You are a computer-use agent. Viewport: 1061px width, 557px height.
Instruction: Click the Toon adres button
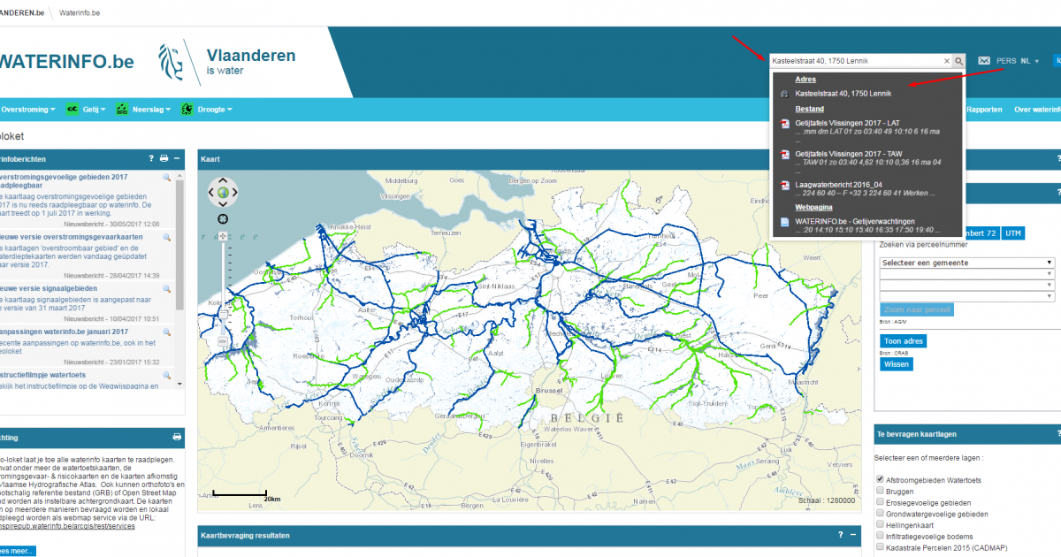tap(904, 341)
